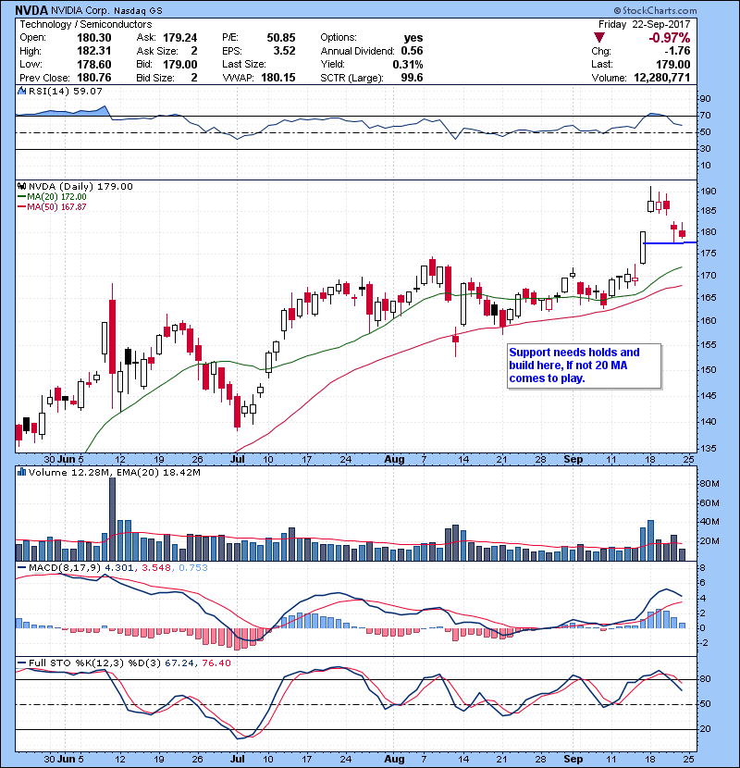Click the Sep label on price axis

pos(573,460)
